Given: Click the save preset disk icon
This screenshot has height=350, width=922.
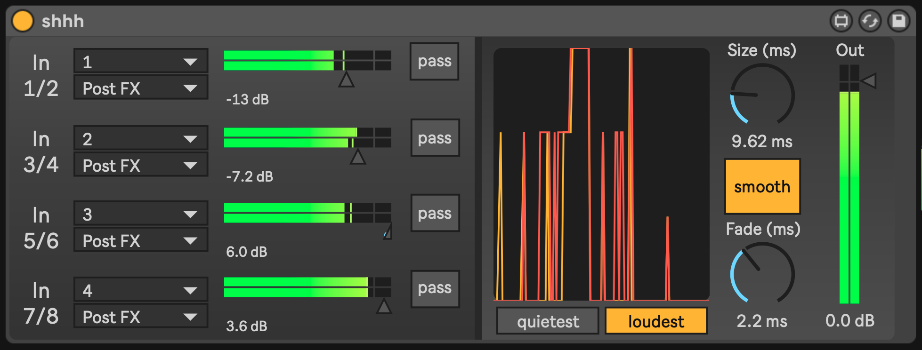Looking at the screenshot, I should [x=898, y=21].
